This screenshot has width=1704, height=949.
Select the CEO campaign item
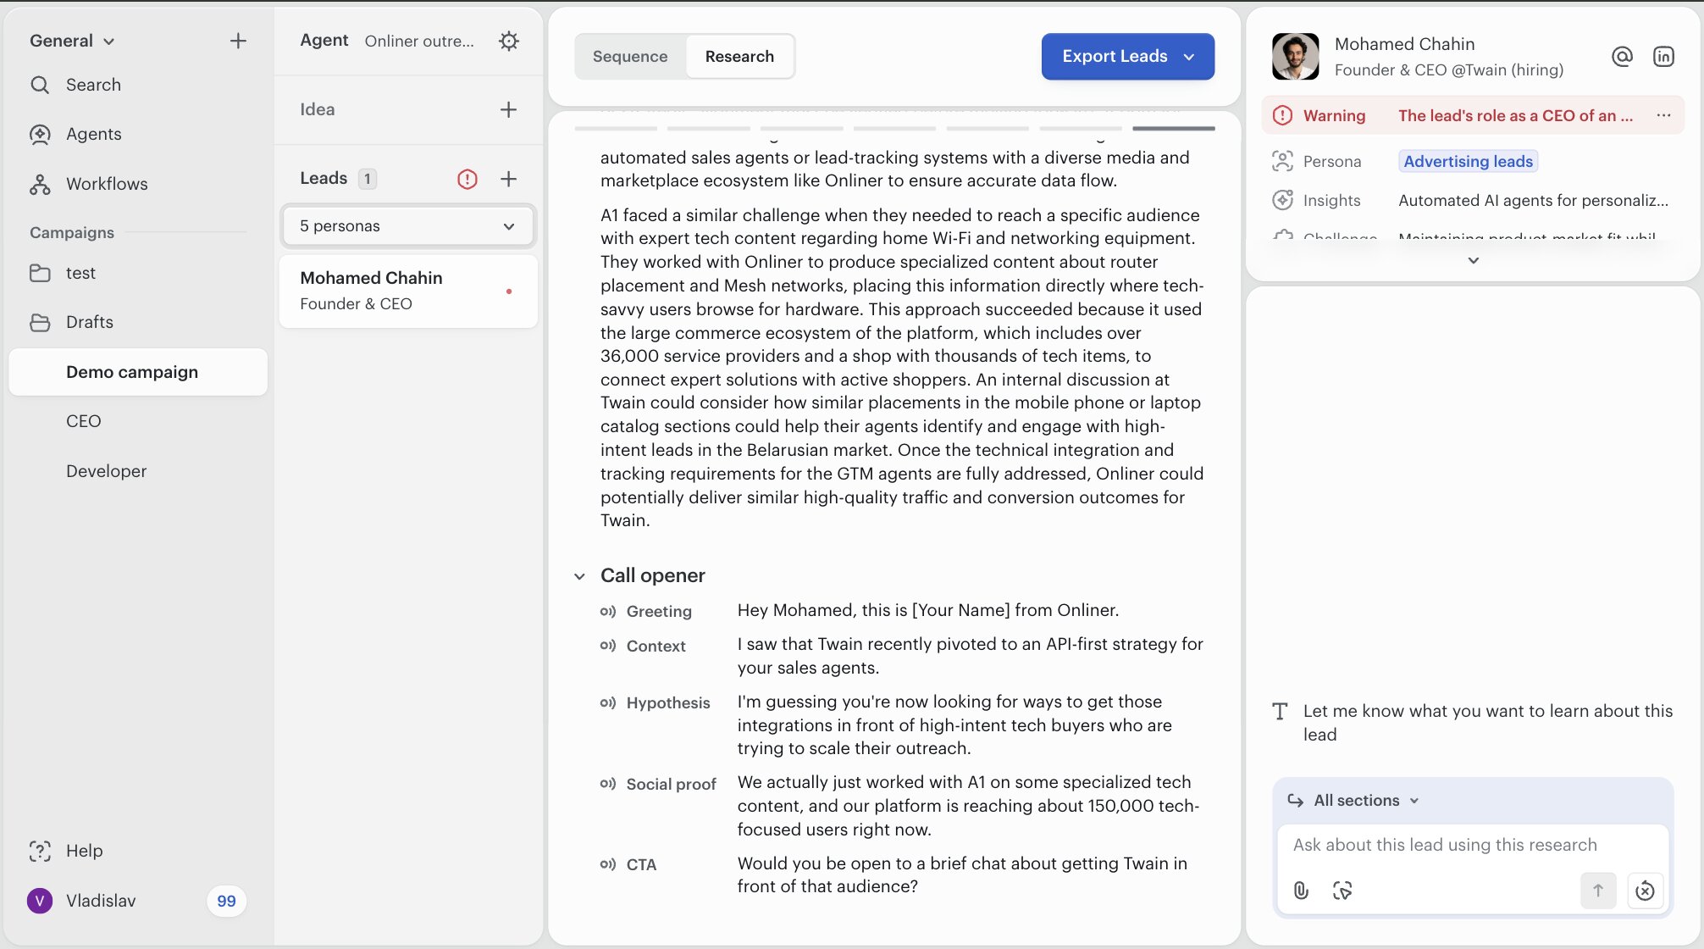tap(83, 421)
